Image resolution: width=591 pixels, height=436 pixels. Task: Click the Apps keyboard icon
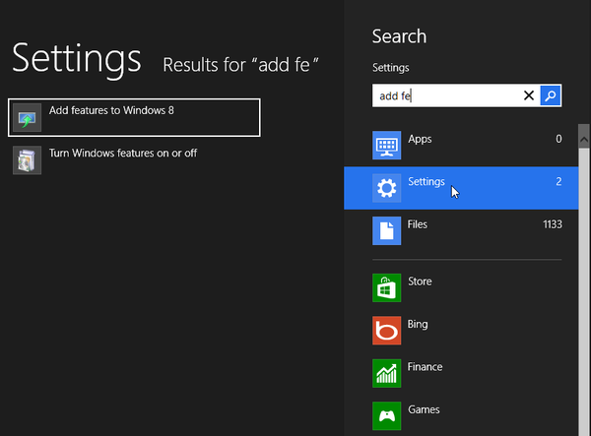386,146
